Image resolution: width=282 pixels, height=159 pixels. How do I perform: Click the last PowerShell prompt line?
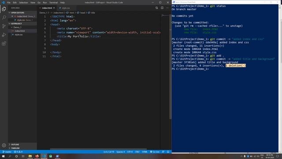pyautogui.click(x=190, y=69)
